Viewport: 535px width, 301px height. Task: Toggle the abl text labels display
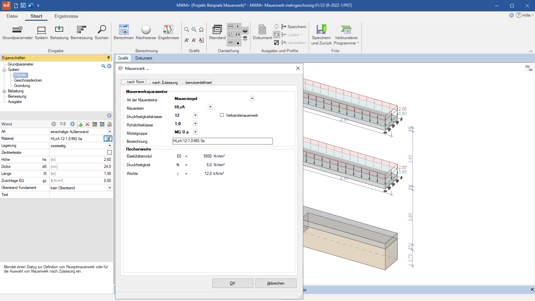click(230, 26)
